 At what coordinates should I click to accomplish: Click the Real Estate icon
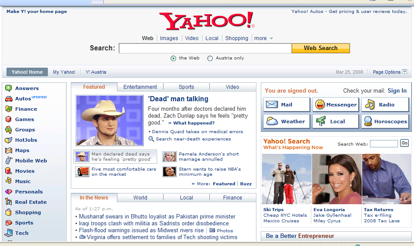tap(9, 202)
